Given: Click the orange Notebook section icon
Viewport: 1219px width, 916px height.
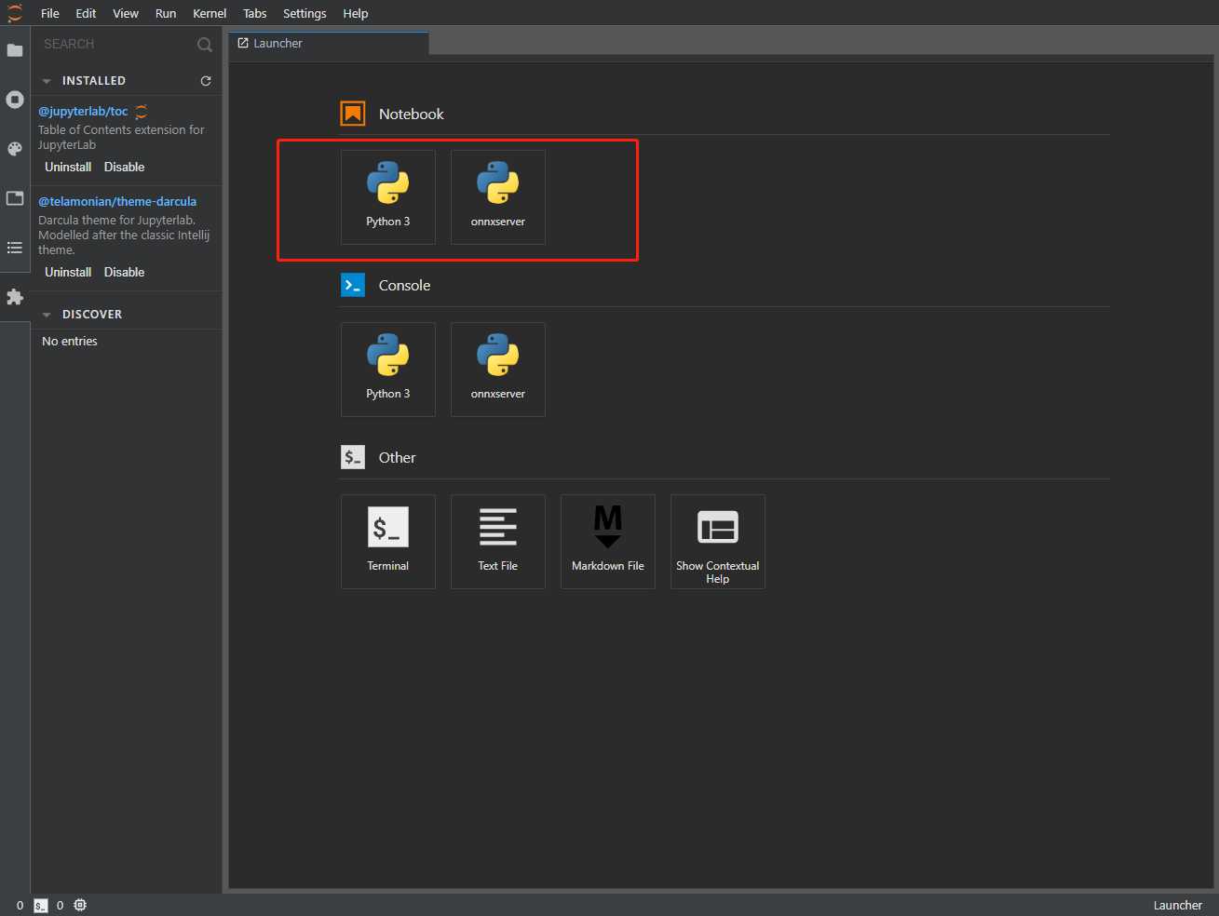Looking at the screenshot, I should pos(353,114).
